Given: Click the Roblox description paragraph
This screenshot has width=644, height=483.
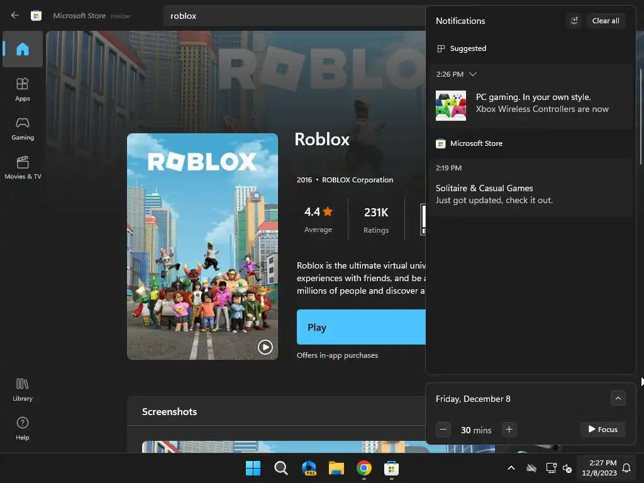Looking at the screenshot, I should coord(361,278).
